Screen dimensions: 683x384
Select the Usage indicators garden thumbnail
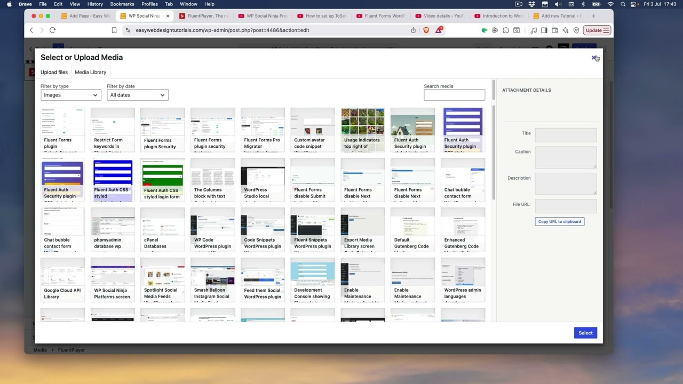(x=362, y=130)
